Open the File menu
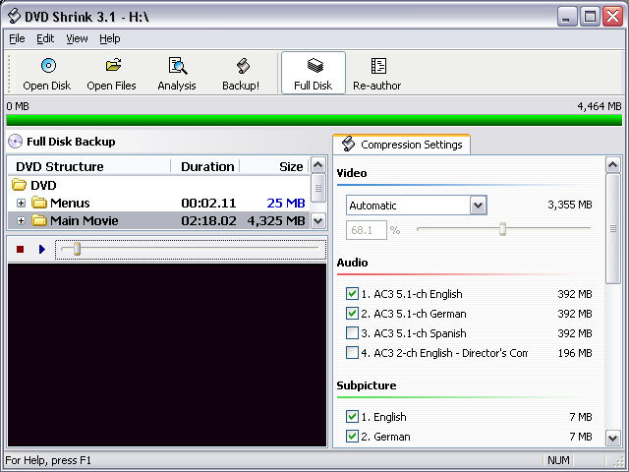 17,39
